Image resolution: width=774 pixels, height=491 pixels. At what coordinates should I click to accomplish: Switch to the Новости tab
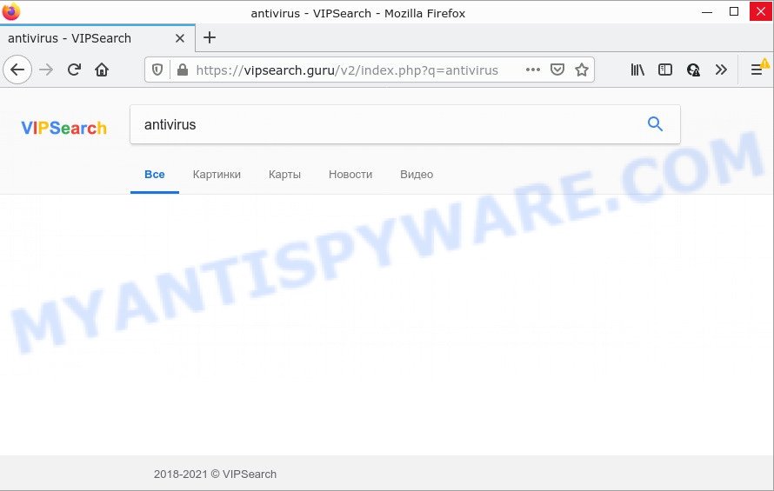[350, 175]
